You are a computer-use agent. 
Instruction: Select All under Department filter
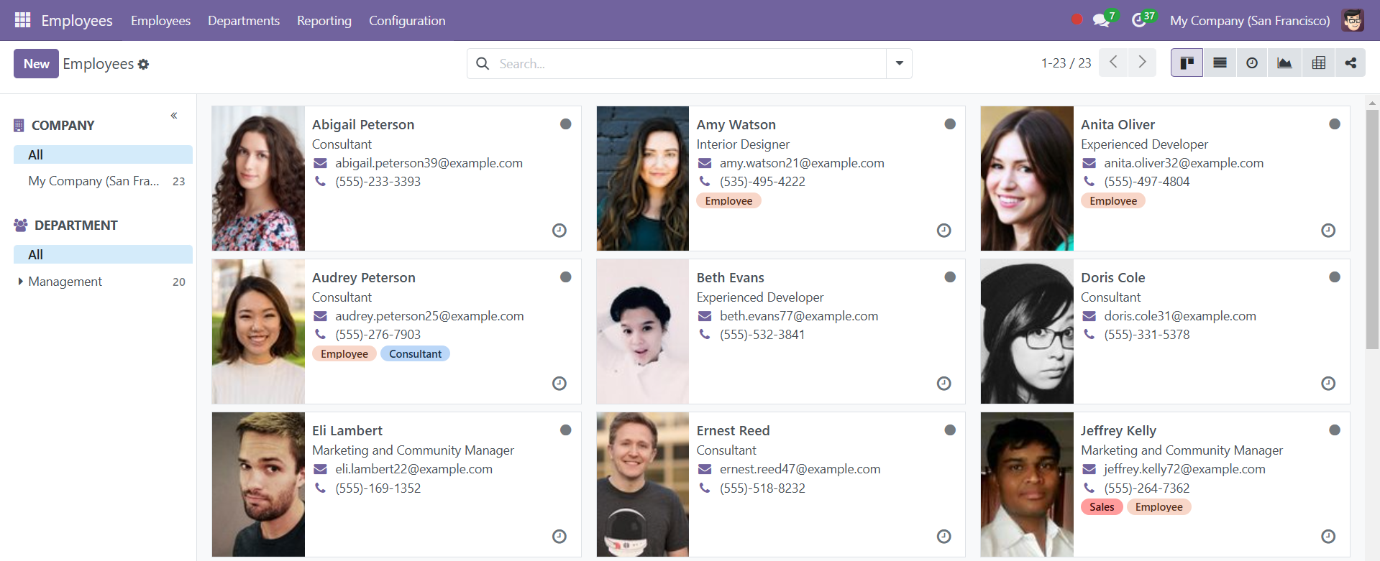pyautogui.click(x=103, y=254)
